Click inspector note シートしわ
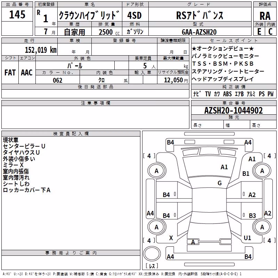Screen dimensions: 278x278 coord(16,184)
